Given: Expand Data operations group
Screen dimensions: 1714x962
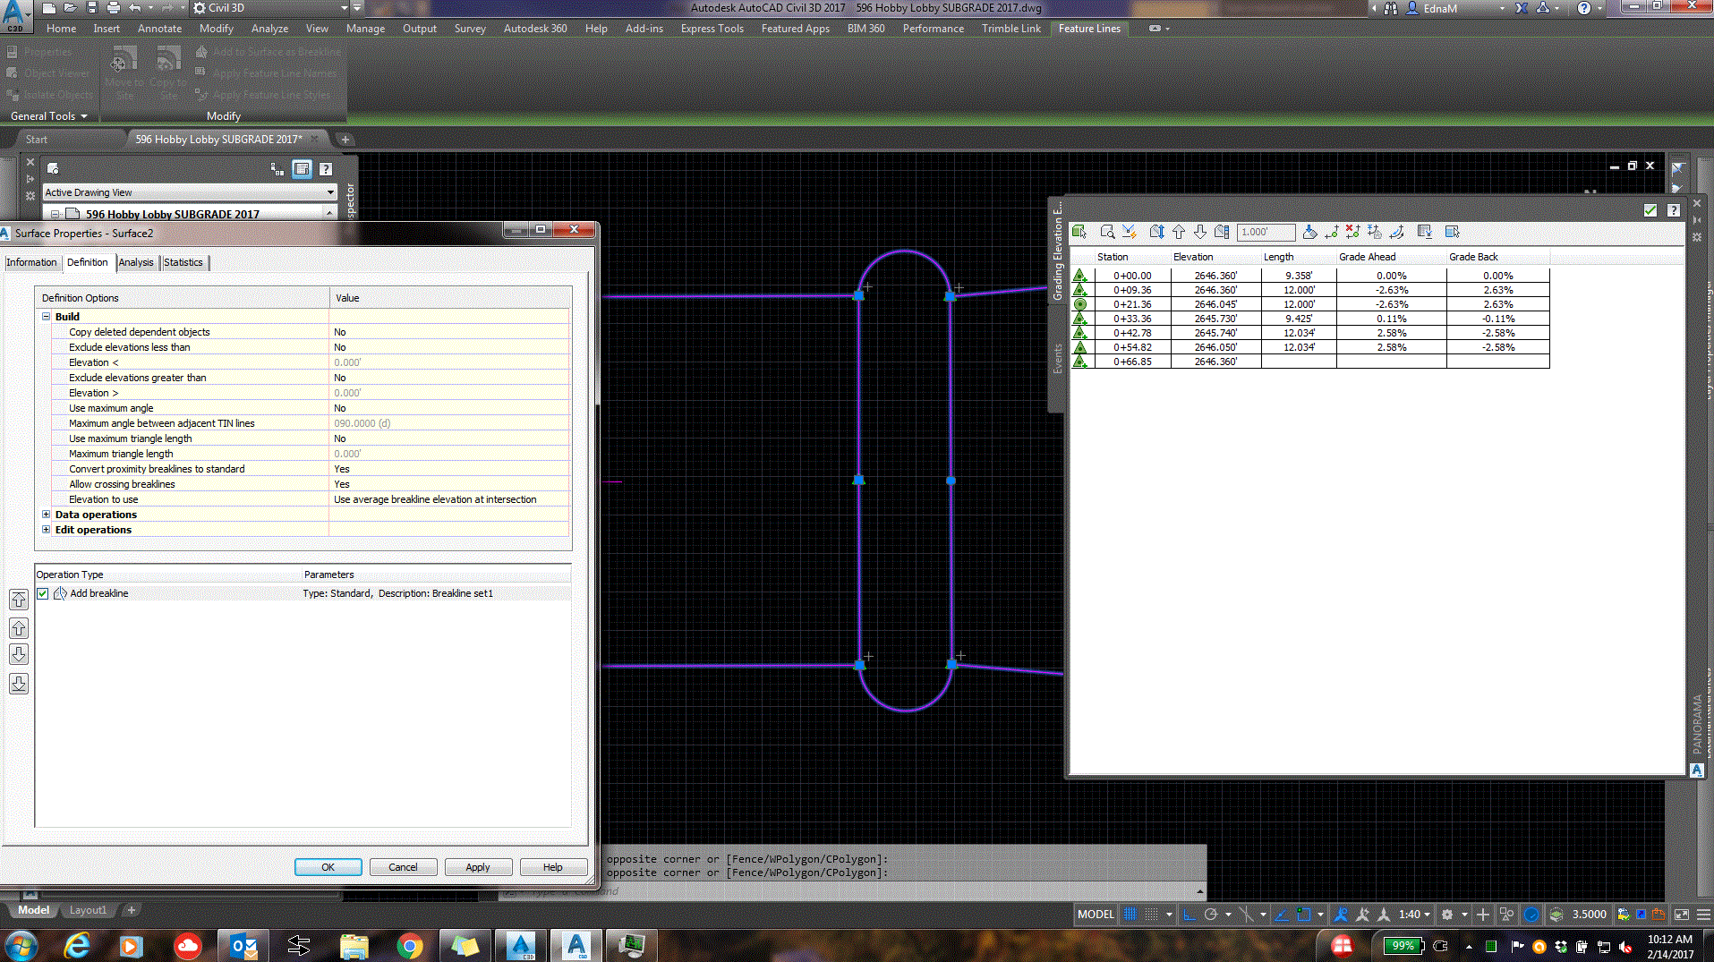Looking at the screenshot, I should [x=46, y=515].
